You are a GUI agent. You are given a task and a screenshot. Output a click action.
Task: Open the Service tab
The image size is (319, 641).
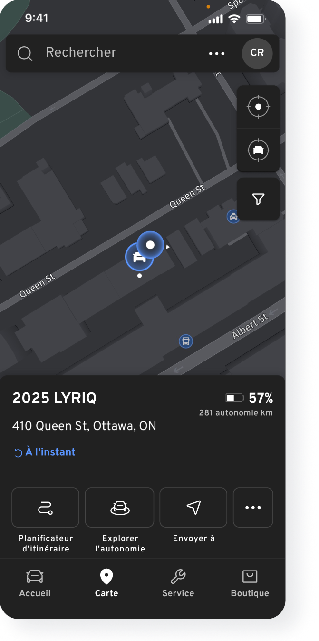pos(178,582)
